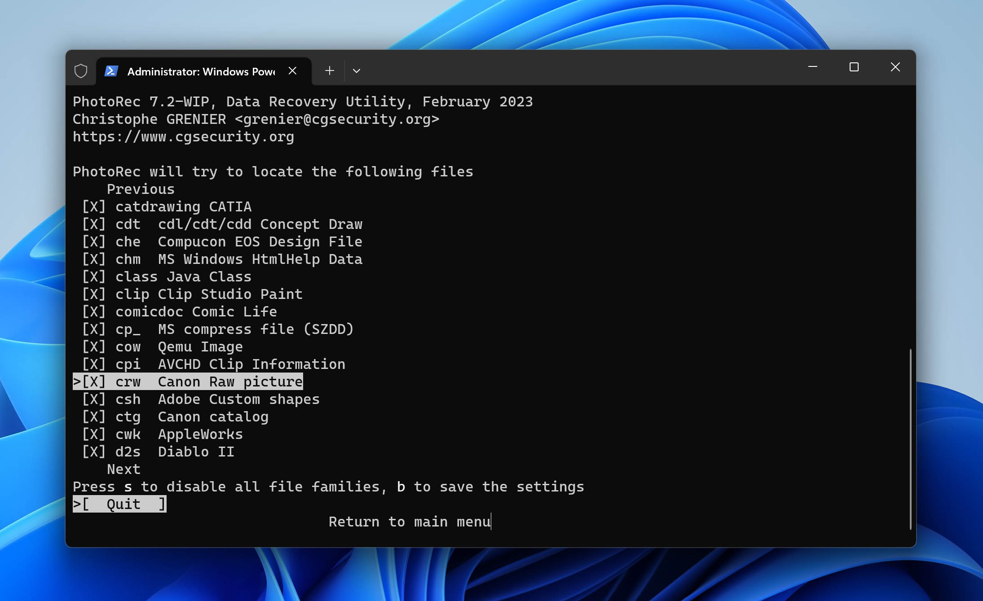Click the Previous entry in the file list

point(141,189)
